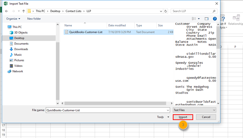Open the help question mark icon
Viewport: 243px width, 138px height.
(215, 19)
